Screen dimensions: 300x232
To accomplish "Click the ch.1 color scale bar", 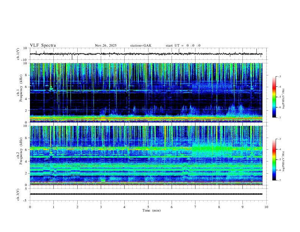I will coord(274,97).
